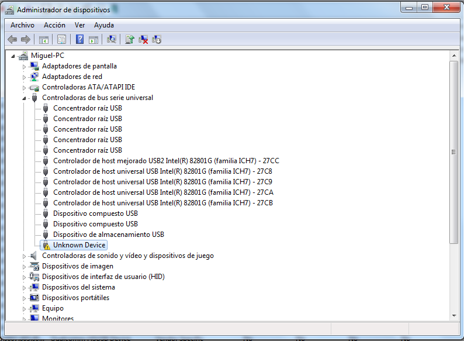Scan for hardware changes icon
464x341 pixels.
pyautogui.click(x=112, y=39)
